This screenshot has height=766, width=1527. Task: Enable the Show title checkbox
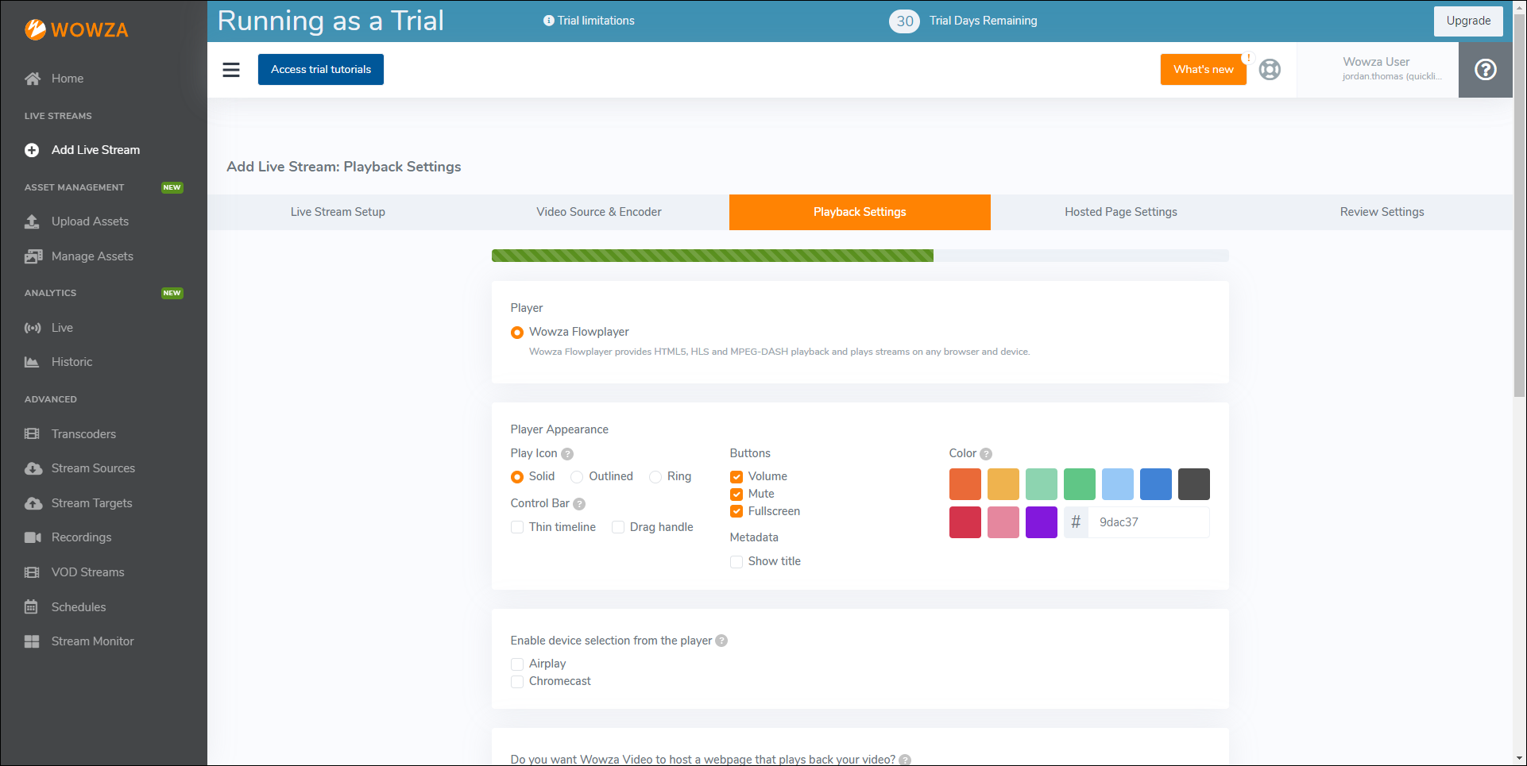(736, 562)
